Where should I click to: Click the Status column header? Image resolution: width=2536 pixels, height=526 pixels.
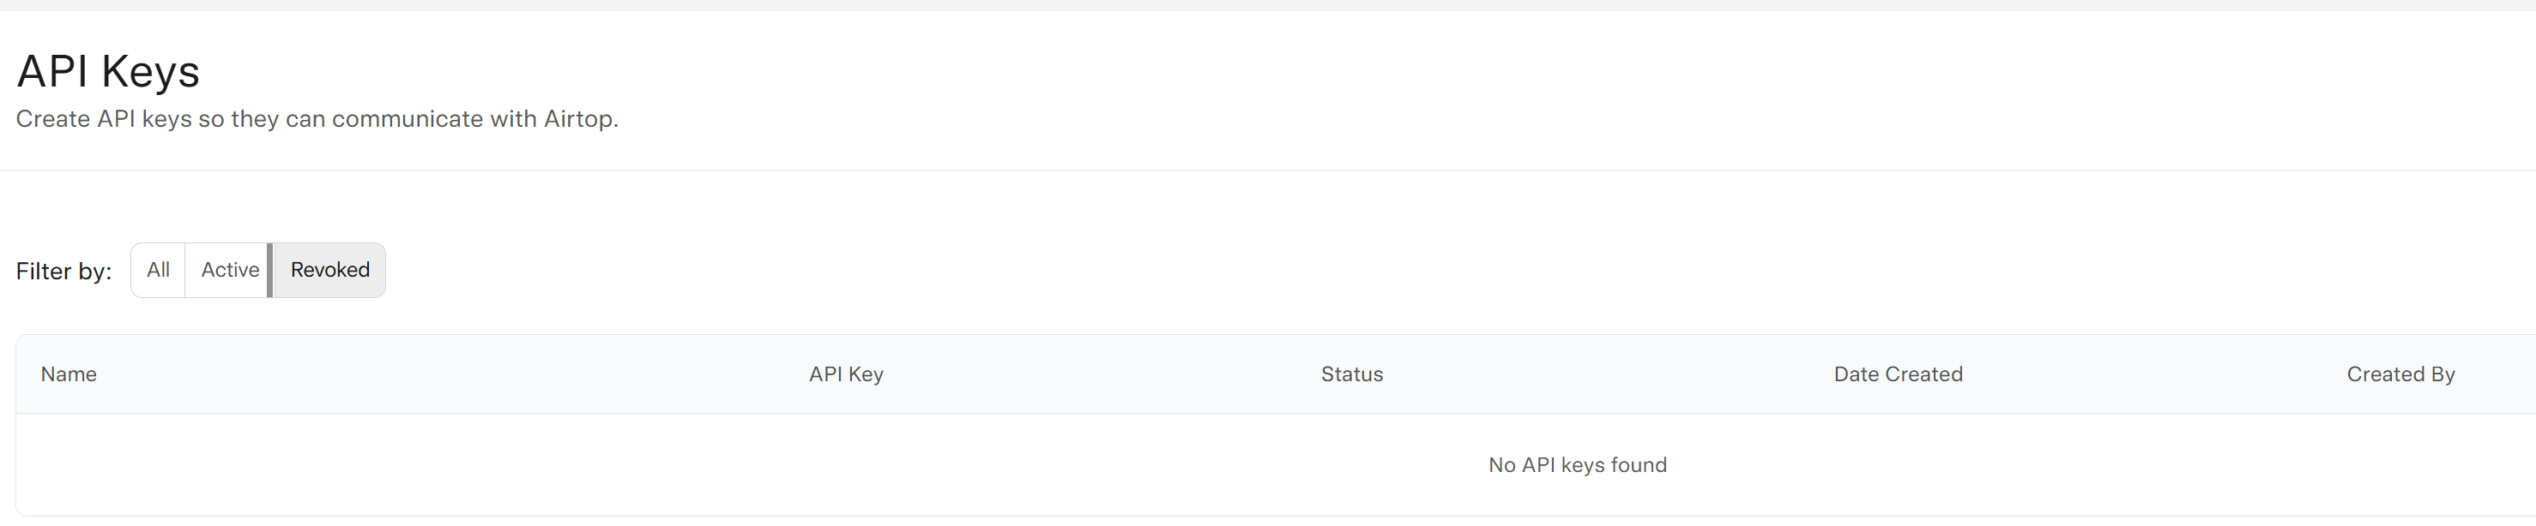[1352, 374]
